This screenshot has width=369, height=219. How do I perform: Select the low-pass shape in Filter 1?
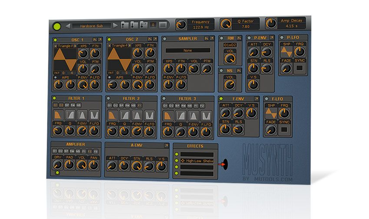point(58,115)
